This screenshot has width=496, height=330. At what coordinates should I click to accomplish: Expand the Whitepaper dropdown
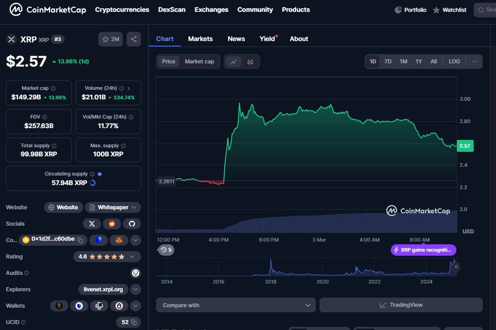pyautogui.click(x=113, y=207)
